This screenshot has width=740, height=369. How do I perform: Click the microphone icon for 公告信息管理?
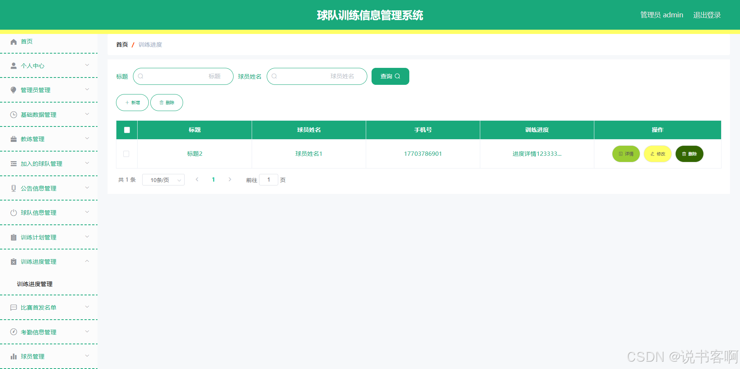[13, 188]
